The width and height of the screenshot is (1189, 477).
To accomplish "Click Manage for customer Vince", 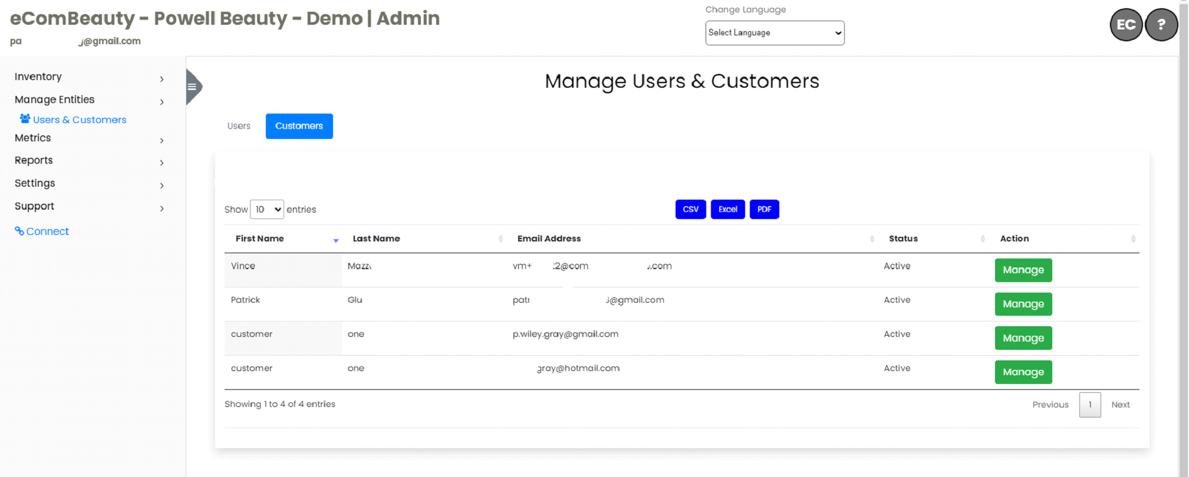I will pos(1023,270).
